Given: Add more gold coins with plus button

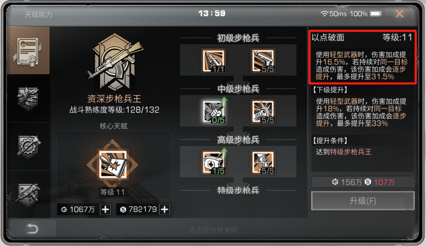Looking at the screenshot, I should pyautogui.click(x=105, y=209).
